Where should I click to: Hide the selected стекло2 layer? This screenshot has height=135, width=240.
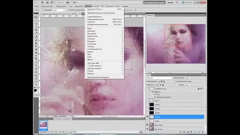(x=147, y=117)
